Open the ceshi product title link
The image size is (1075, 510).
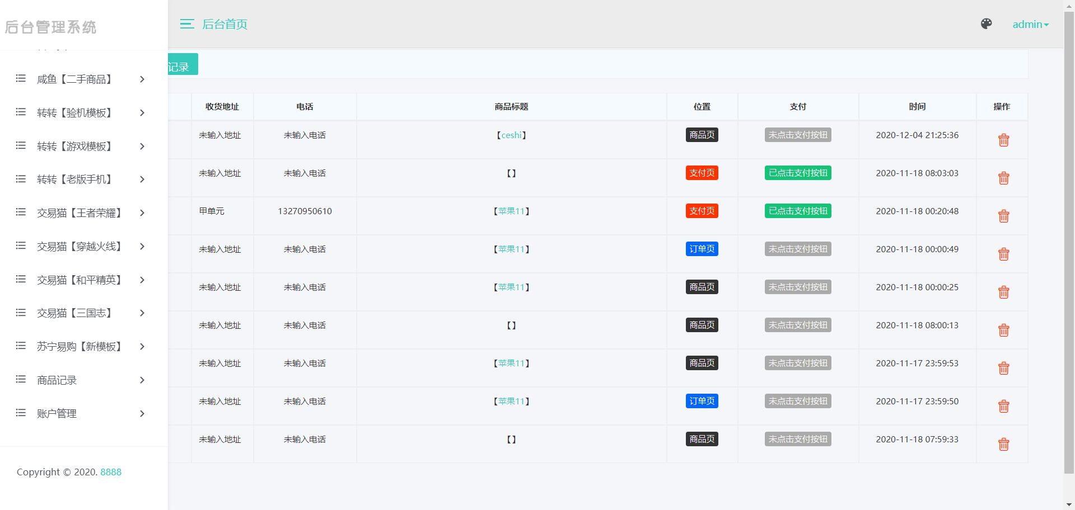[511, 135]
